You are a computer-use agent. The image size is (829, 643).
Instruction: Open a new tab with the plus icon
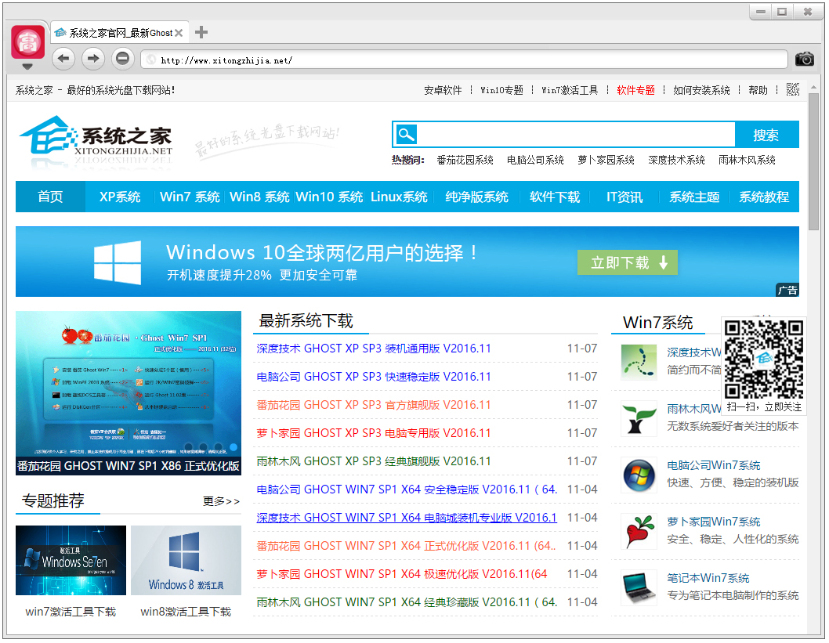tap(201, 33)
